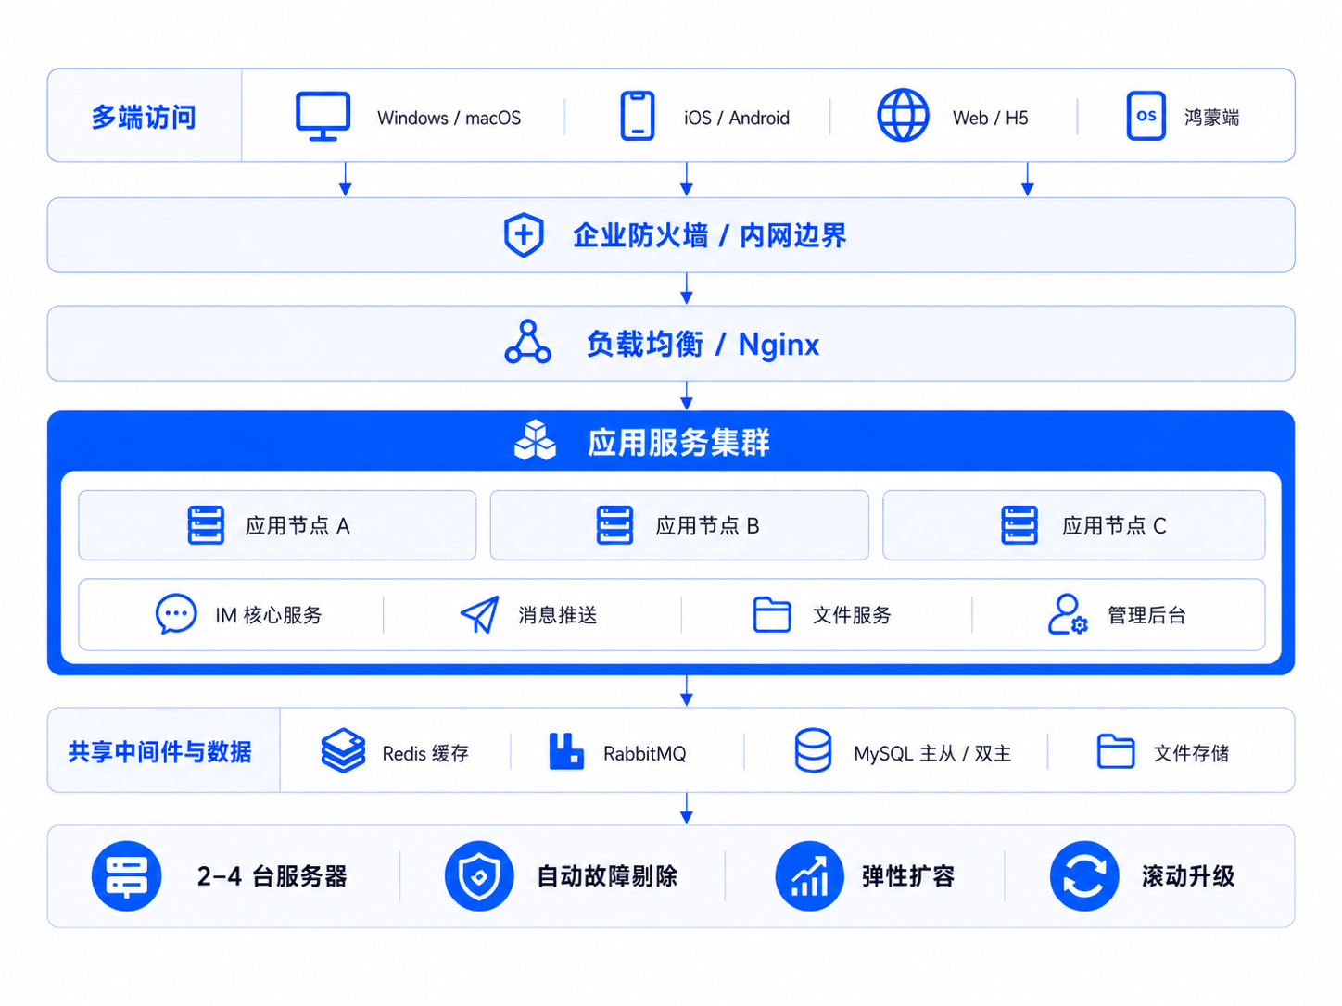
Task: Click the 2-4 台服务器 text
Action: [272, 876]
